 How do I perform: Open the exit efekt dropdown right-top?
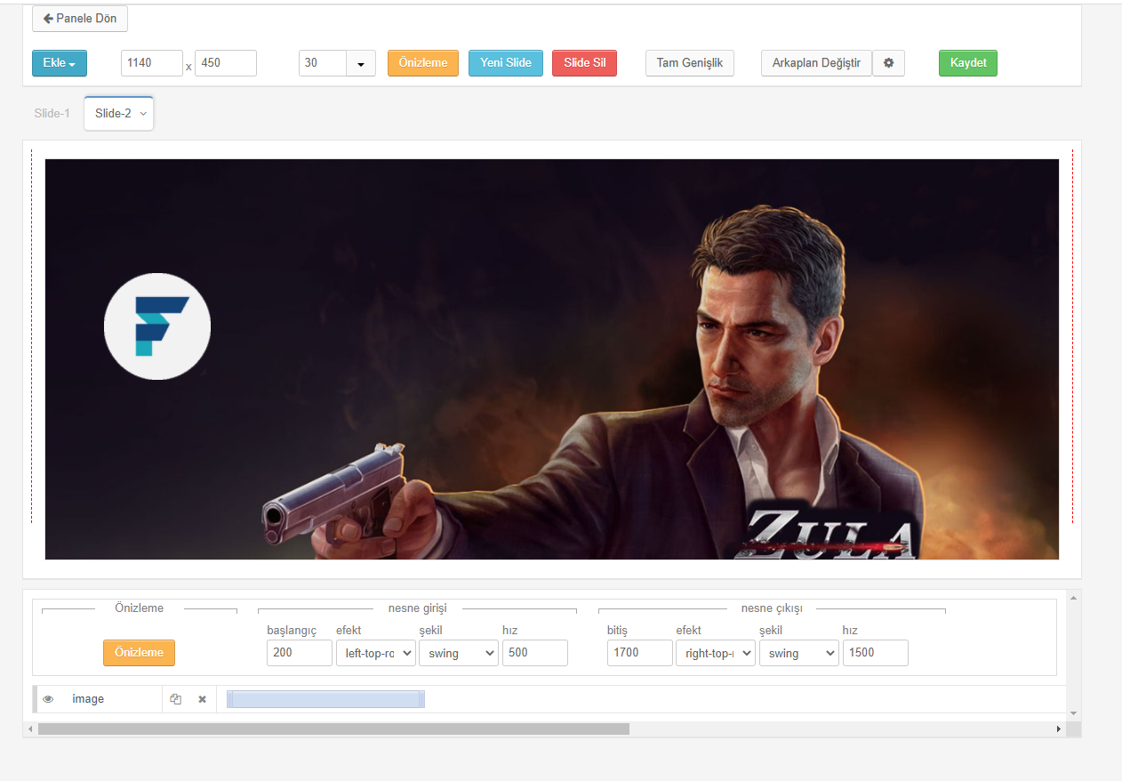tap(716, 652)
